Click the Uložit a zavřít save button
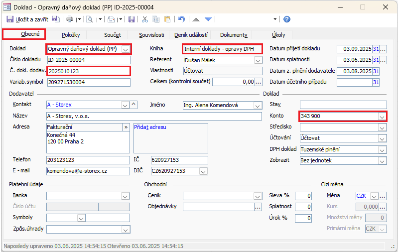The width and height of the screenshot is (398, 252). pos(27,19)
